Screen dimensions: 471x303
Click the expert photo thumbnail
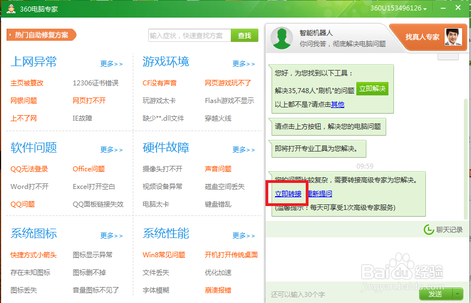pyautogui.click(x=453, y=37)
